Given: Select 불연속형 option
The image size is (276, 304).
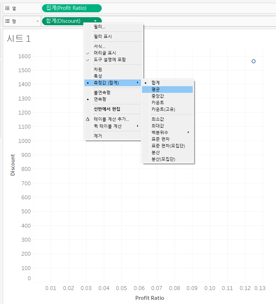Looking at the screenshot, I should point(113,92).
